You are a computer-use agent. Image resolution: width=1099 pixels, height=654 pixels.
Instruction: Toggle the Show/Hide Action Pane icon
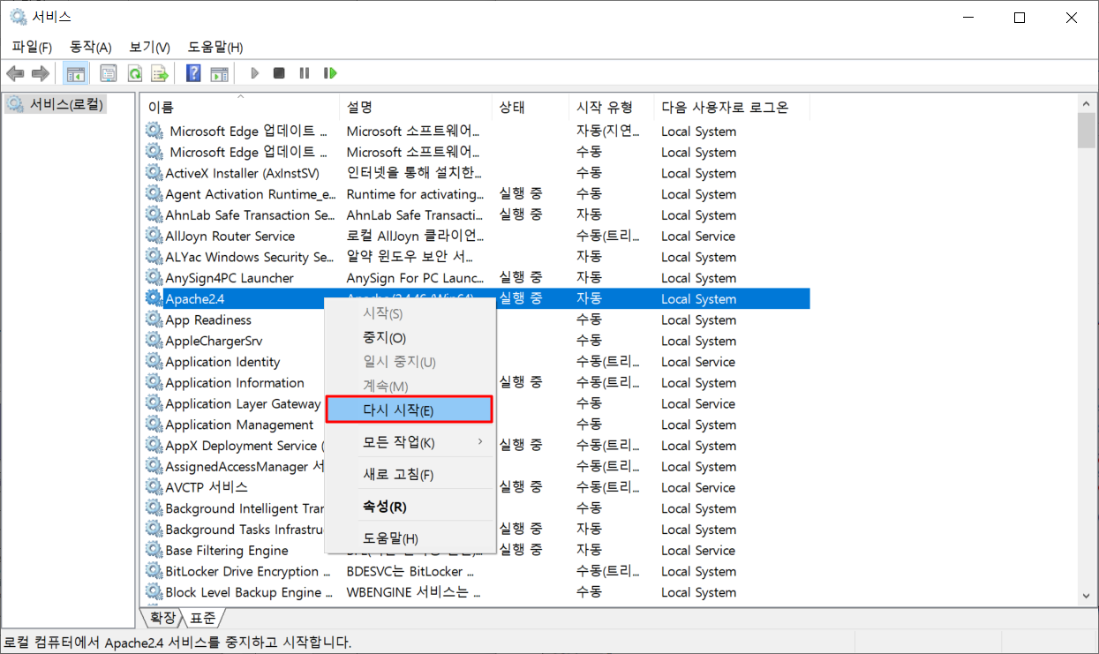(x=219, y=73)
